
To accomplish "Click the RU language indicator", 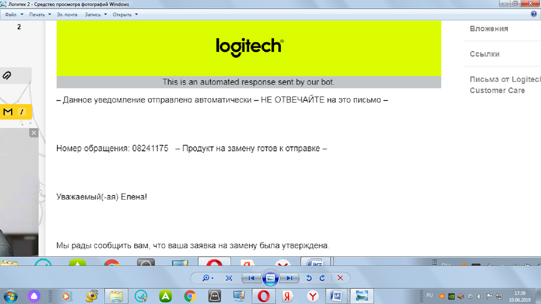I will pos(430,295).
